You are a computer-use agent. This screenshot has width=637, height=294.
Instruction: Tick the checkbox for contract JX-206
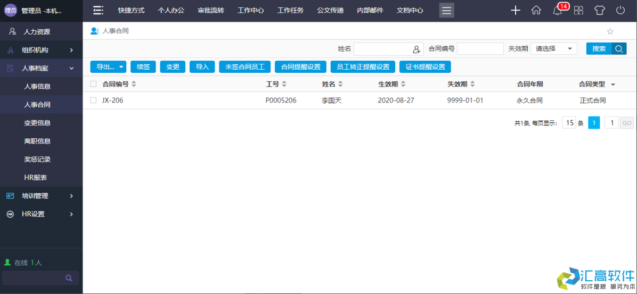pos(94,100)
